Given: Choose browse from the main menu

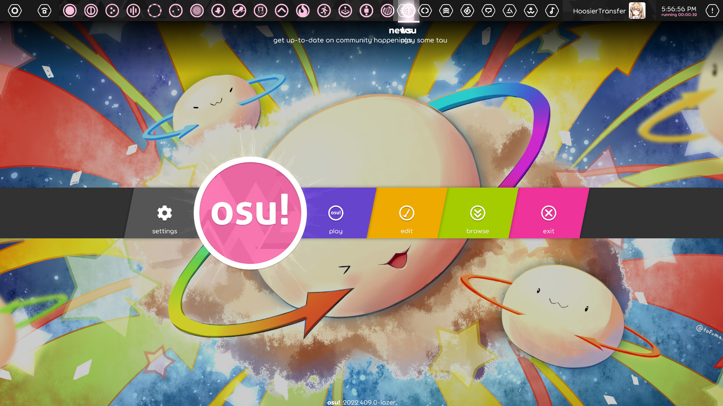Looking at the screenshot, I should click(x=477, y=218).
